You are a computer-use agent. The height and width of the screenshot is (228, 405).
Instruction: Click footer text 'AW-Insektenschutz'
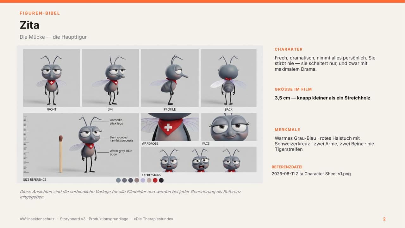(37, 219)
